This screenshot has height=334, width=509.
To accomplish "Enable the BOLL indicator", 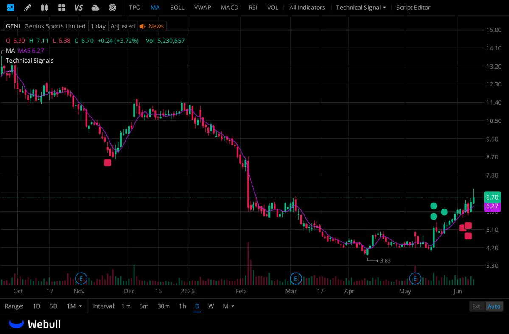I will coord(177,7).
